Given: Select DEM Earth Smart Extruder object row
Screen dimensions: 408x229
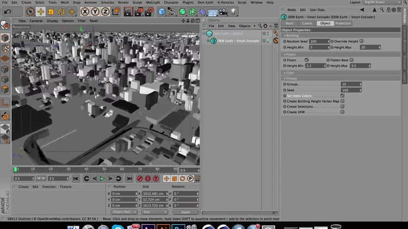Looking at the screenshot, I should (238, 41).
